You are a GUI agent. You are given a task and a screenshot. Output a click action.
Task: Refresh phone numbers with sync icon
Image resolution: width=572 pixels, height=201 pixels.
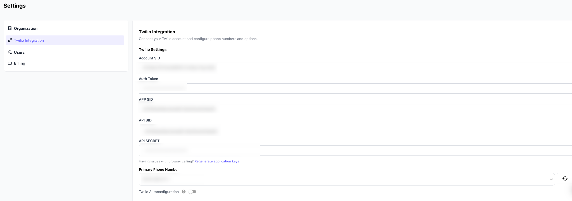click(x=565, y=178)
